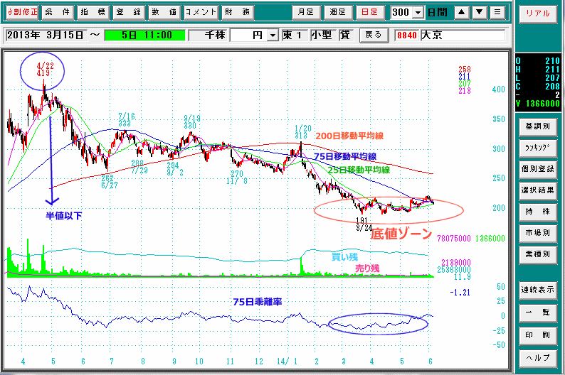The height and width of the screenshot is (375, 565).
Task: Click the 登録 register button
Action: pos(129,12)
